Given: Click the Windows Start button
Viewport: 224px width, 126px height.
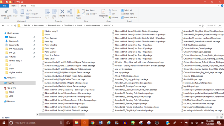Looking at the screenshot, I should (4, 123).
